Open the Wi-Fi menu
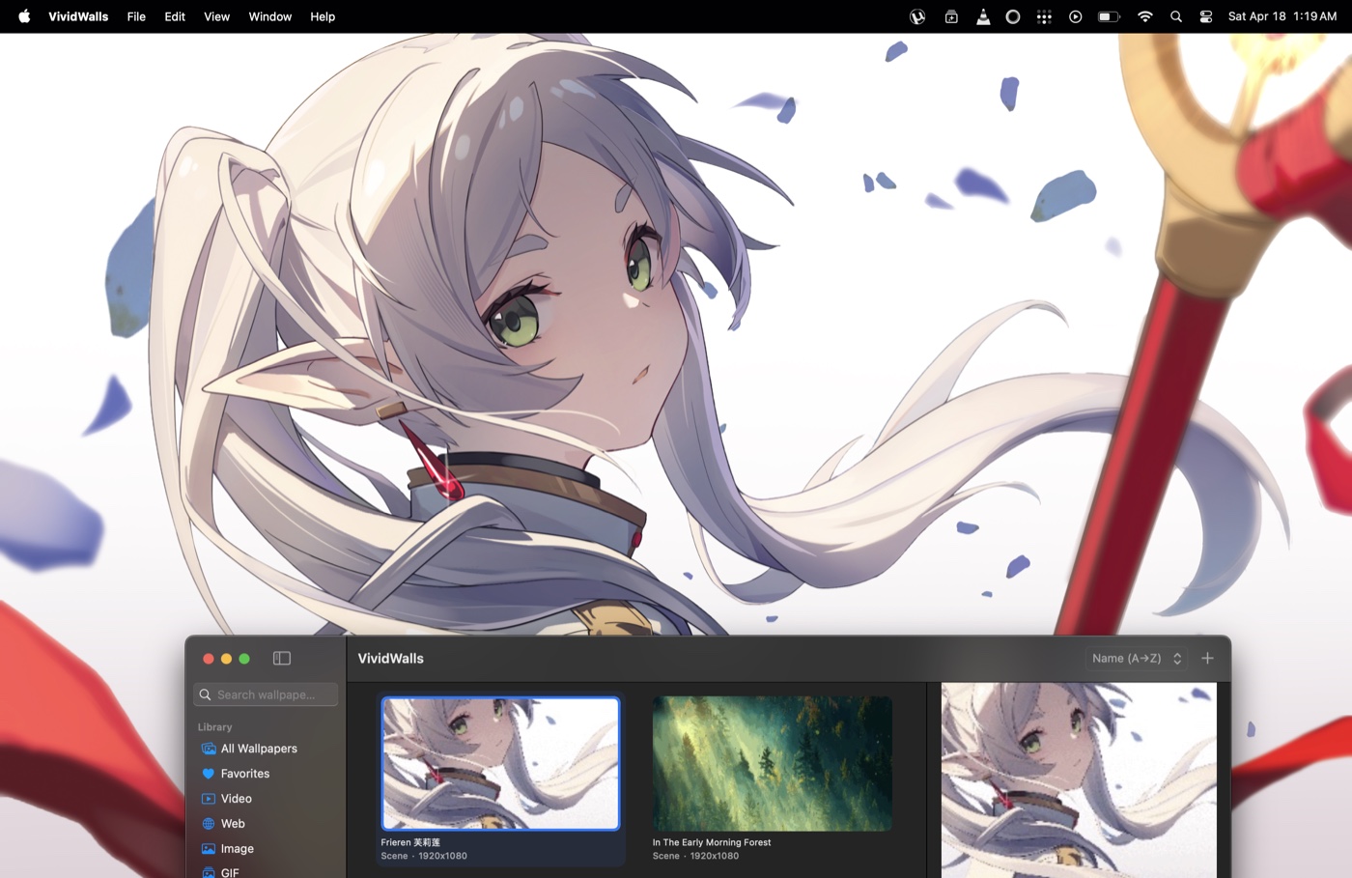Viewport: 1352px width, 878px height. (x=1145, y=16)
